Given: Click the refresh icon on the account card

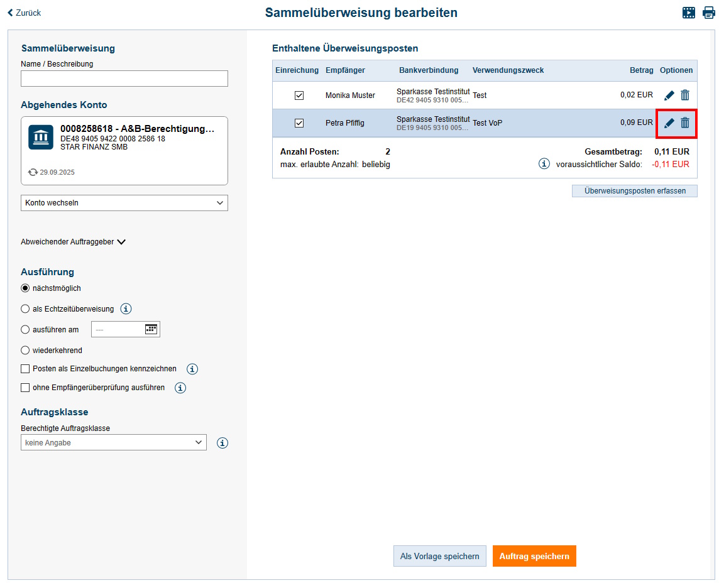Looking at the screenshot, I should pyautogui.click(x=32, y=172).
